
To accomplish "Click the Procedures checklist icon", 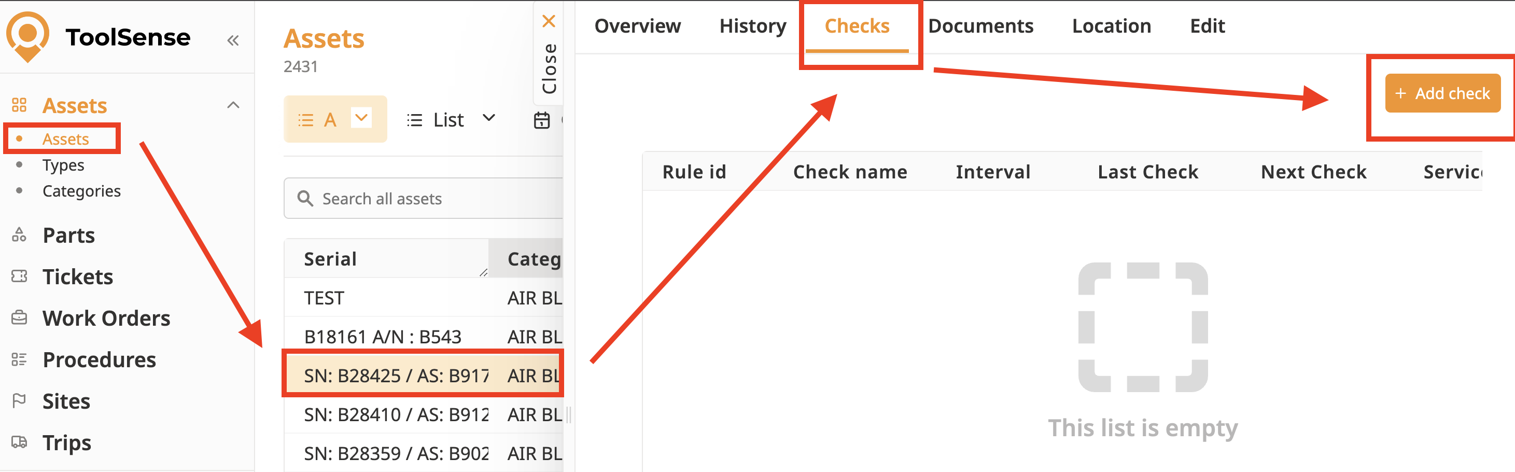I will click(19, 359).
